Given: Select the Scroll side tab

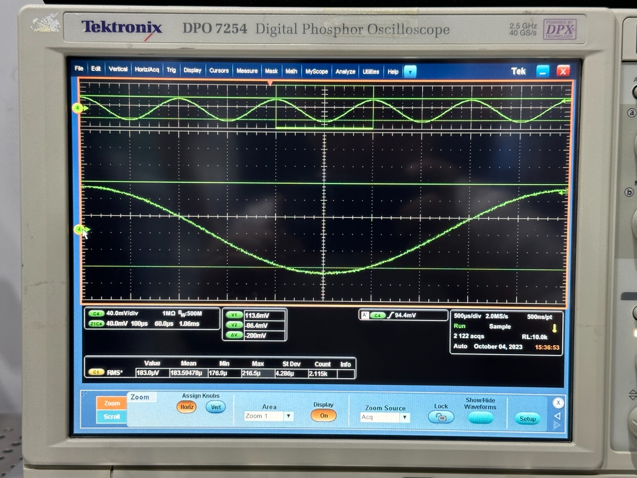Looking at the screenshot, I should click(x=112, y=417).
